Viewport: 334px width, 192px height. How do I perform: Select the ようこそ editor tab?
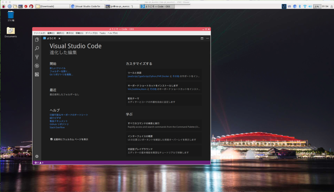point(51,39)
